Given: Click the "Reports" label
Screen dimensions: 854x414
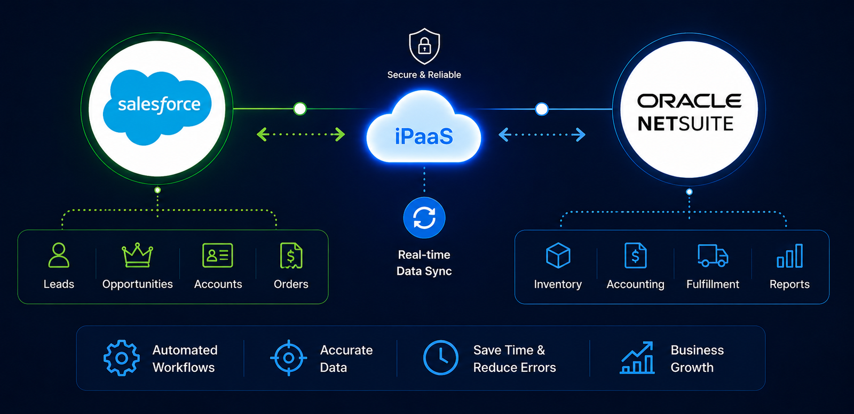Looking at the screenshot, I should pos(789,285).
